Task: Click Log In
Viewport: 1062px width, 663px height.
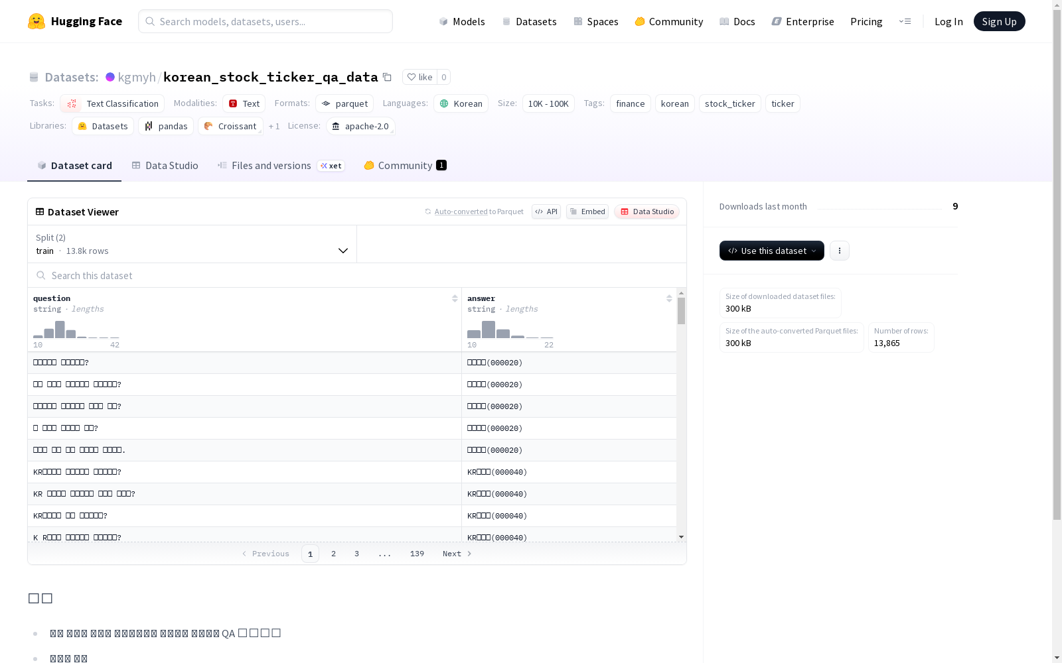Action: pos(948,21)
